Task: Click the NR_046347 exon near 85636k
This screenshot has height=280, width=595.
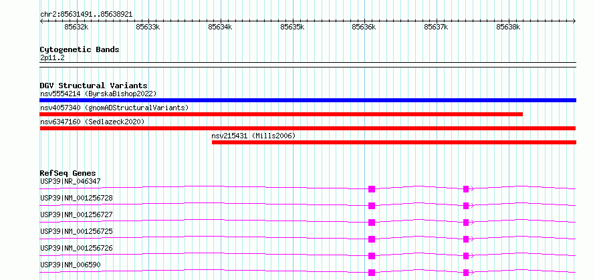Action: click(x=372, y=189)
